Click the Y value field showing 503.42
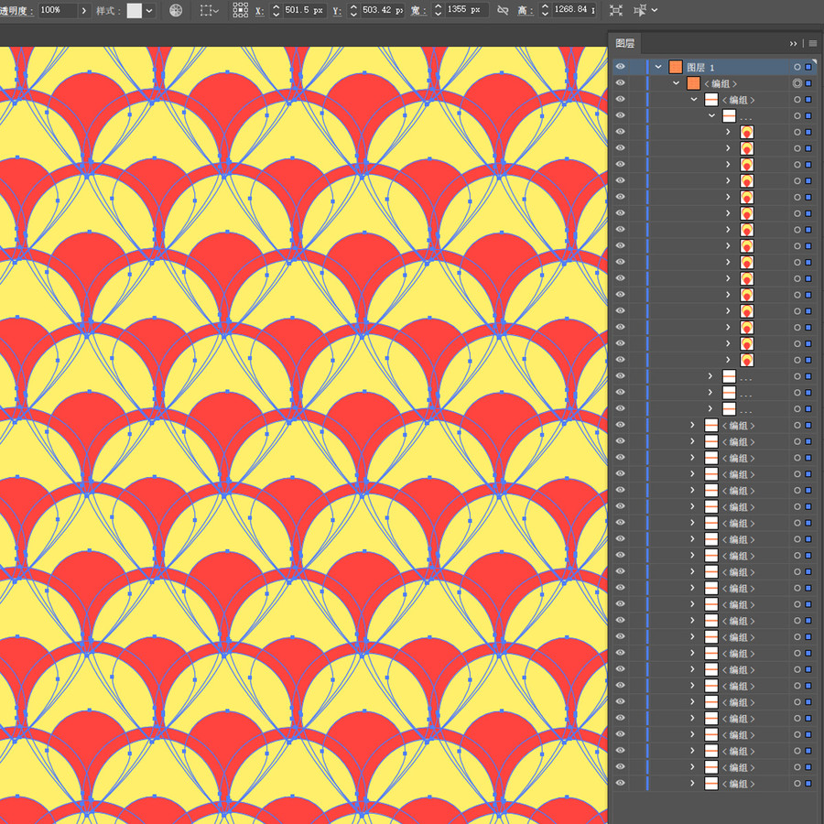 (x=382, y=10)
